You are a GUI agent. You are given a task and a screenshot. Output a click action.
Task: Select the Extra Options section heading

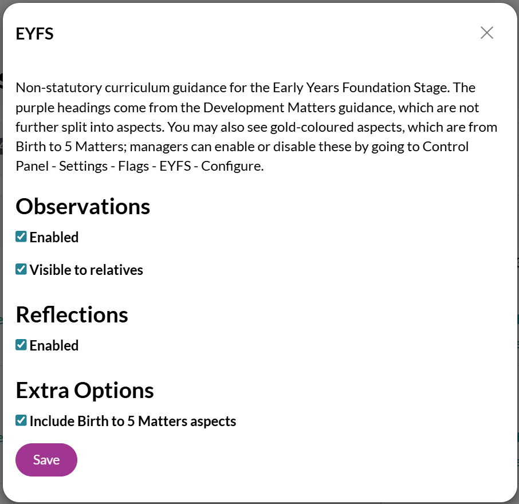[x=85, y=391]
